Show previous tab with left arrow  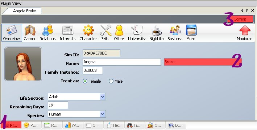point(242,10)
